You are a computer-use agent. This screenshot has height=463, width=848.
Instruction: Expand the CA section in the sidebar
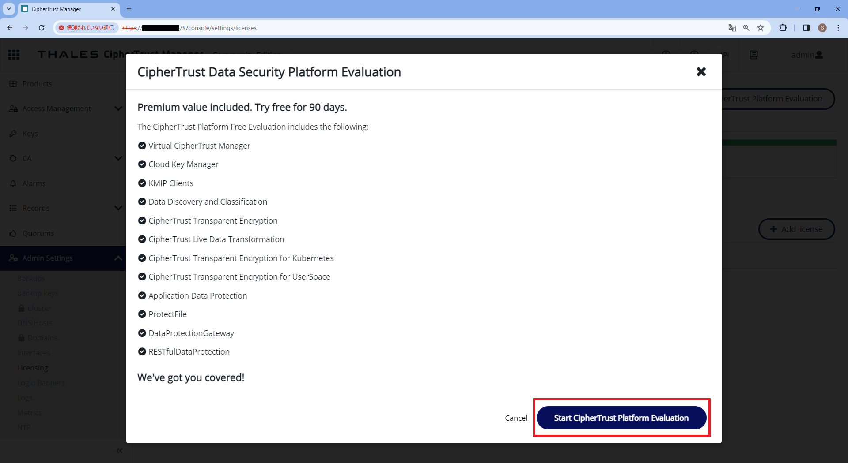tap(118, 158)
